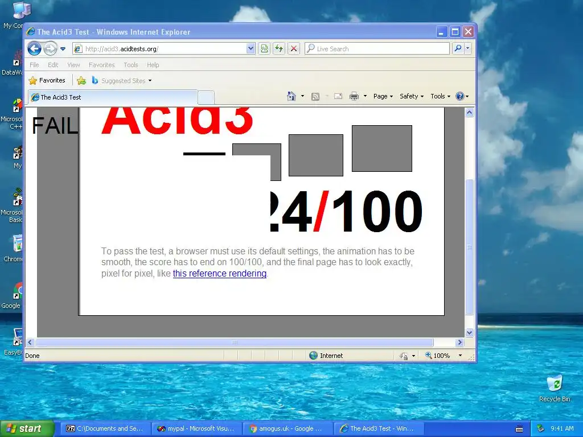Click the network tray icon near clock
Viewport: 583px width, 437px height.
click(541, 428)
